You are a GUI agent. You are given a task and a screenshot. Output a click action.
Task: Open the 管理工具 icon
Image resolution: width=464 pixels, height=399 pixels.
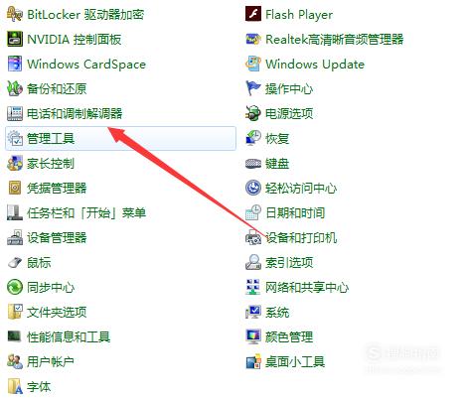click(x=15, y=138)
